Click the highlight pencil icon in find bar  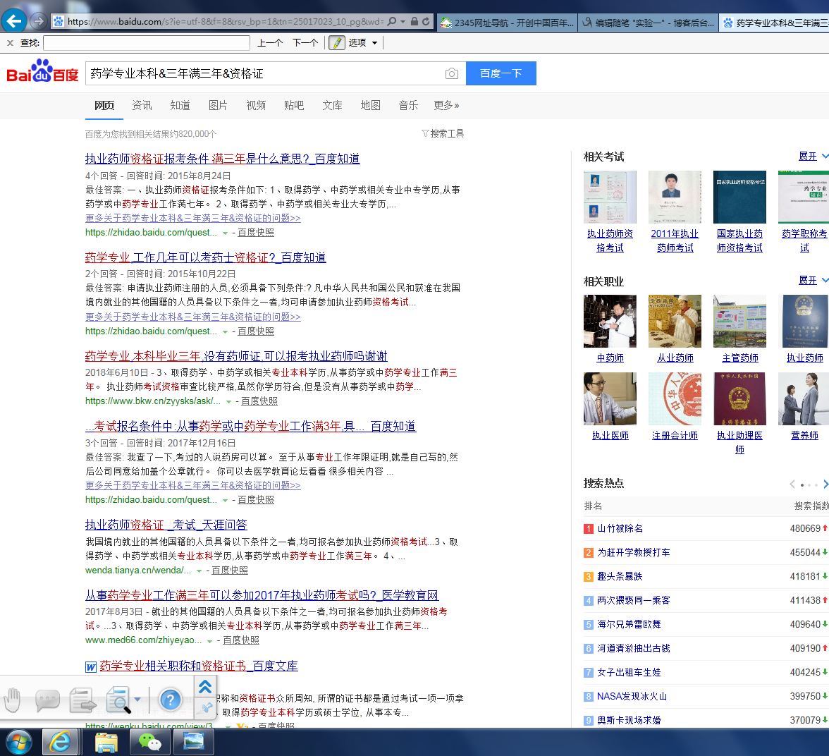point(337,43)
